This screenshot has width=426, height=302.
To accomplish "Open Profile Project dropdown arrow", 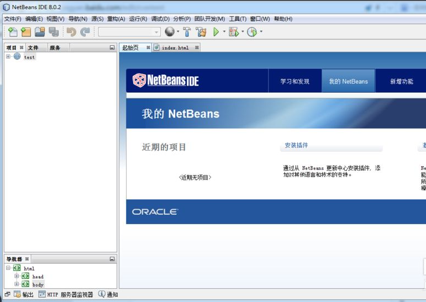I will click(x=261, y=31).
